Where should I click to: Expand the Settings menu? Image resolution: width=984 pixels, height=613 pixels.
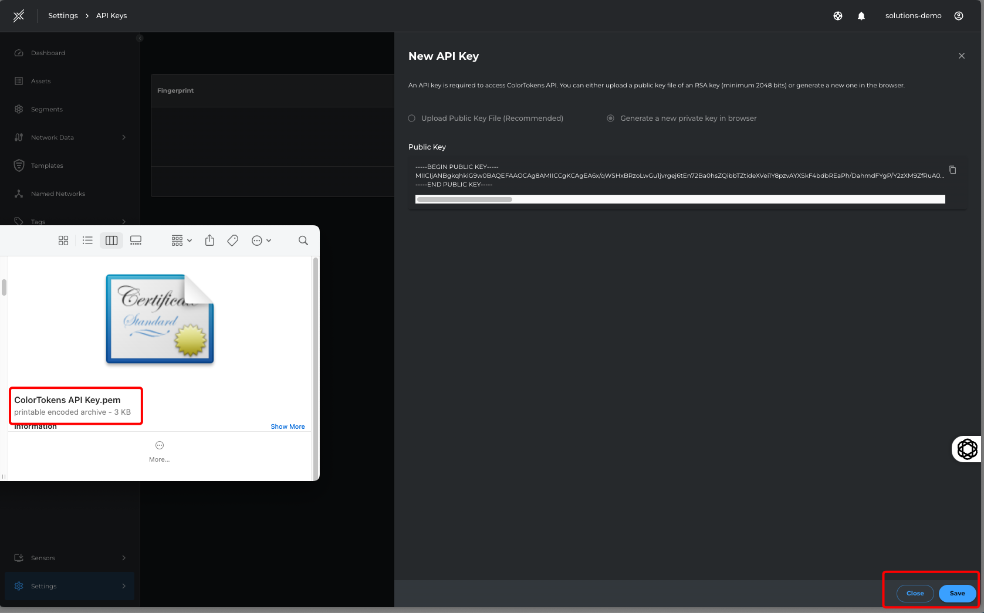click(x=43, y=586)
